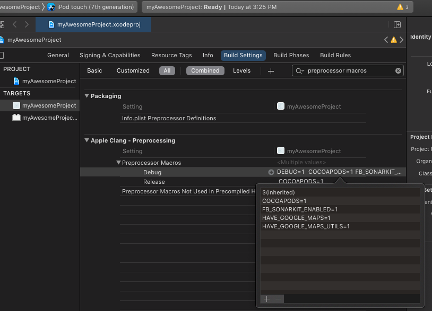Open the search filter magnifier menu
Viewport: 432px width, 311px height.
pyautogui.click(x=299, y=71)
